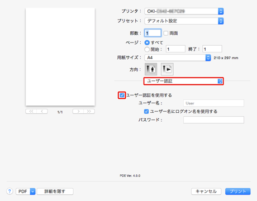Open the 用紙サイズ A4 dropdown

coord(178,58)
